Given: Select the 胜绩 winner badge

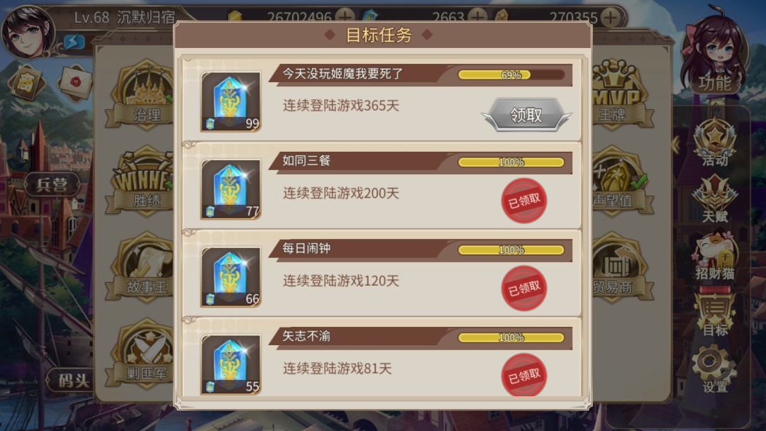Looking at the screenshot, I should 142,181.
